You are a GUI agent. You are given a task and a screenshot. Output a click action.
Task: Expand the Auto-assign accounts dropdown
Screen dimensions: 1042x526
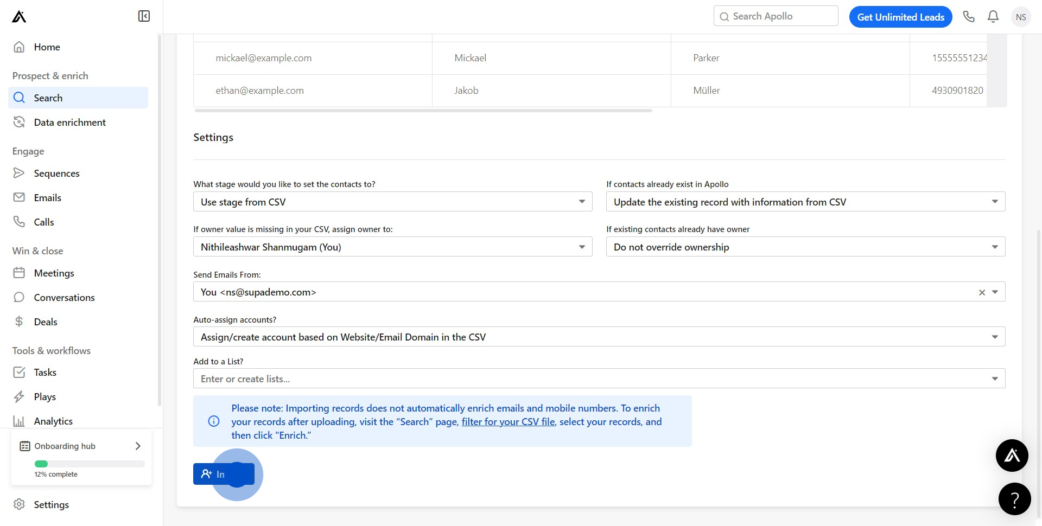[599, 337]
